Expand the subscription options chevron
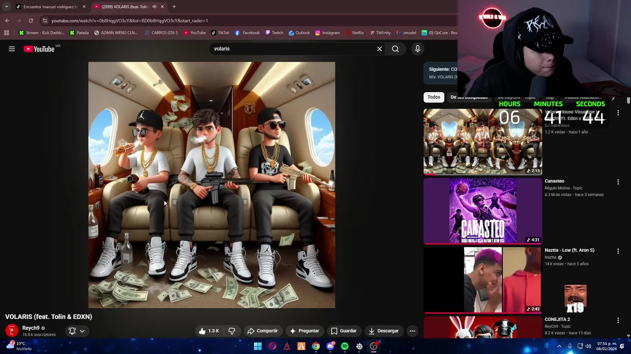The image size is (631, 354). 82,331
